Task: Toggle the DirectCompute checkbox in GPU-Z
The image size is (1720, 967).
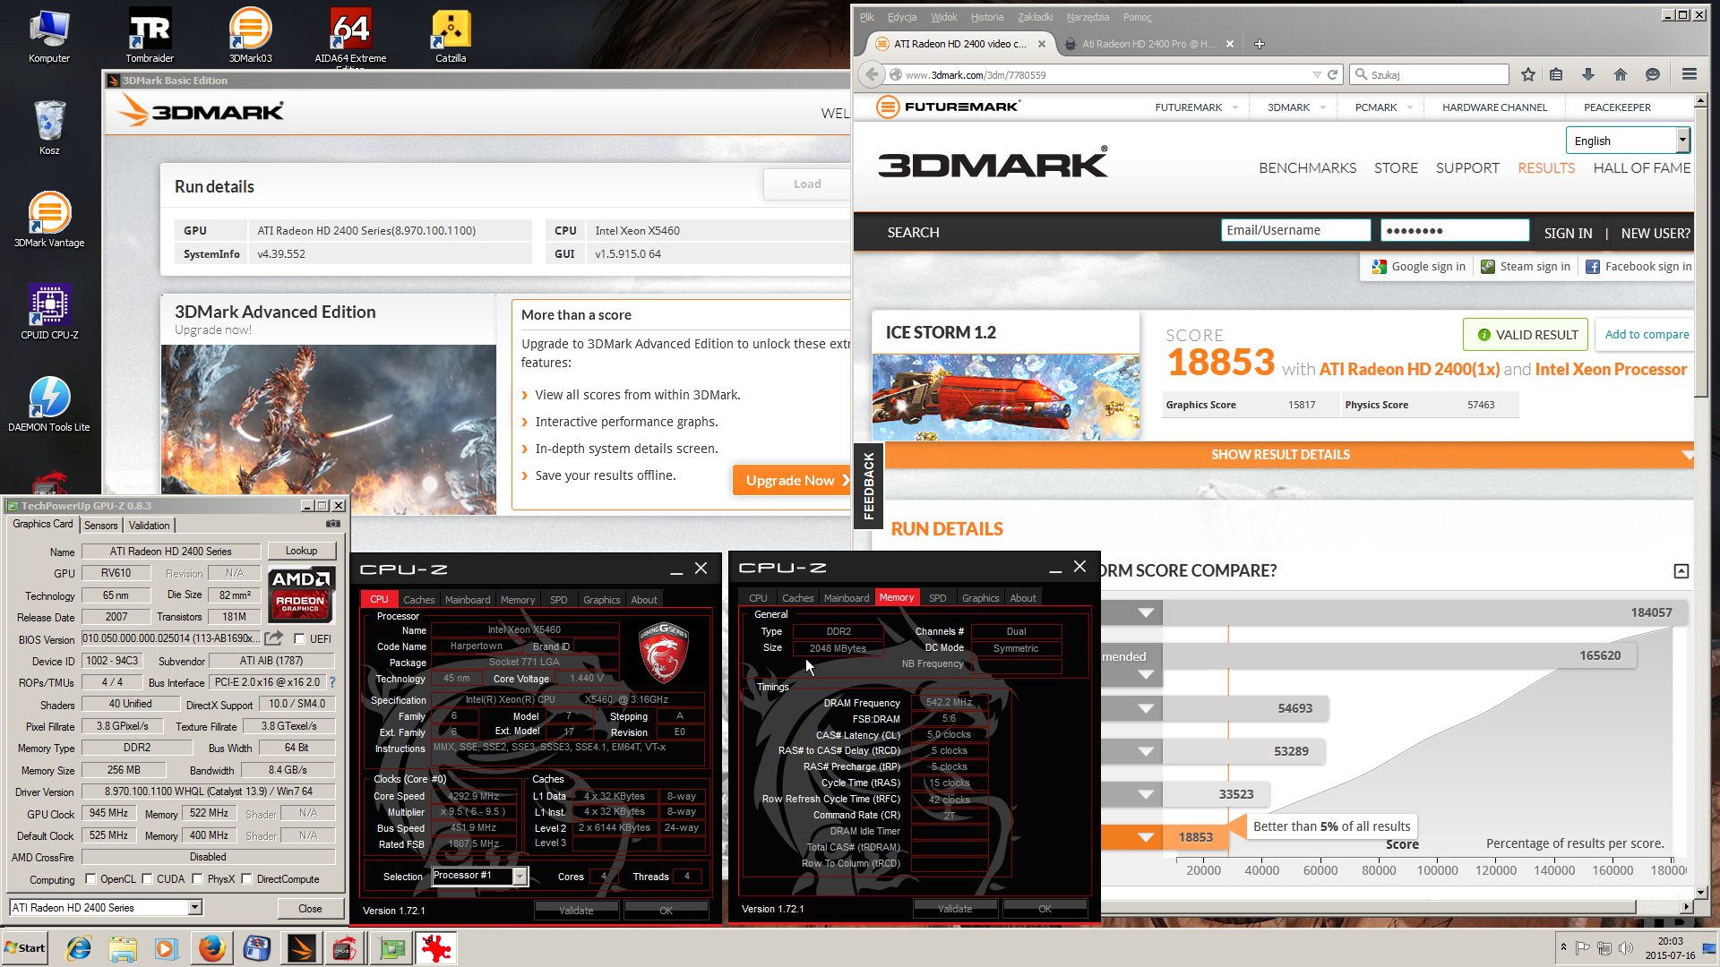Action: 246,879
